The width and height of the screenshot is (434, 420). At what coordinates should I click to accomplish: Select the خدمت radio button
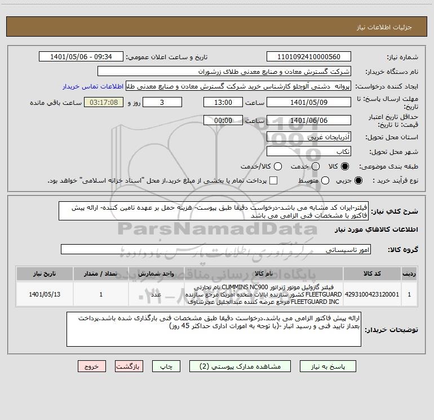[x=316, y=166]
